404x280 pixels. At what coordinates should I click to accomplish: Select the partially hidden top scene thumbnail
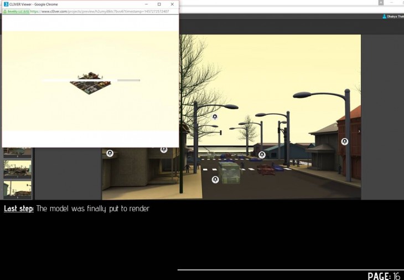coord(17,151)
